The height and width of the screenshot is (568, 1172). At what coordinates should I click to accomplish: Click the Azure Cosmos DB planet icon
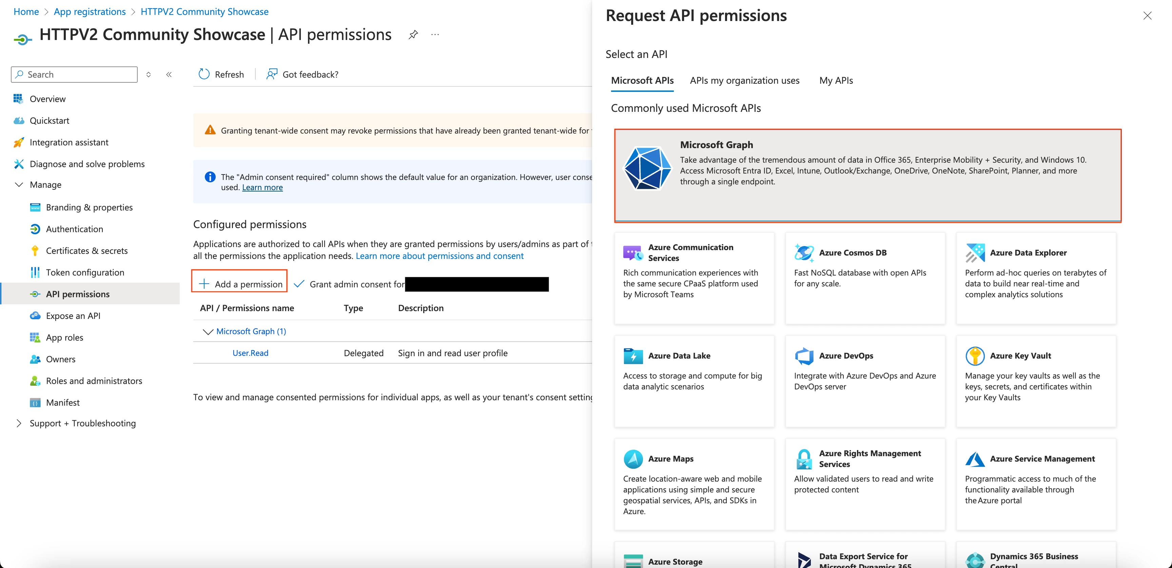coord(804,253)
